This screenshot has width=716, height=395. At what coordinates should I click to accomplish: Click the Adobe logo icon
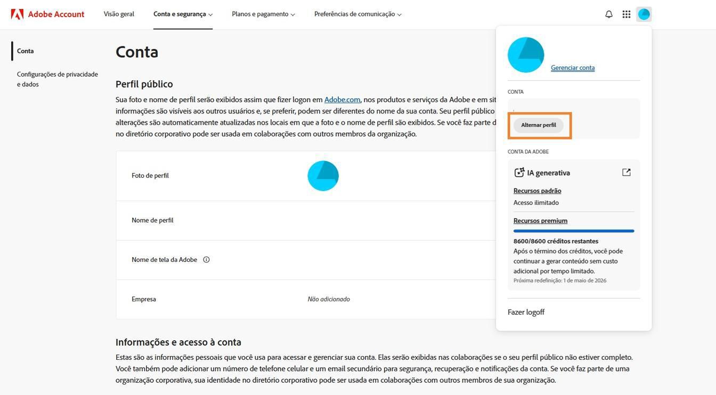[17, 14]
